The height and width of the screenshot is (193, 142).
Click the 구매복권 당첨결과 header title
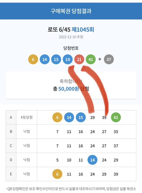click(71, 11)
